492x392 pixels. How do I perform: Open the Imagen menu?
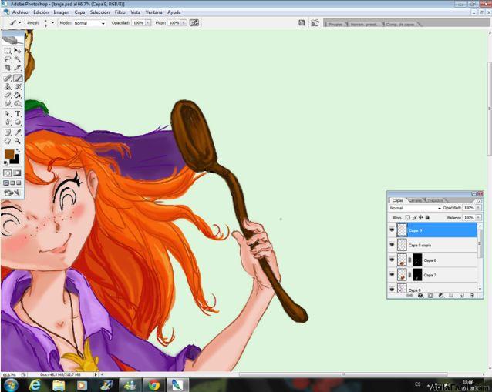[x=62, y=12]
